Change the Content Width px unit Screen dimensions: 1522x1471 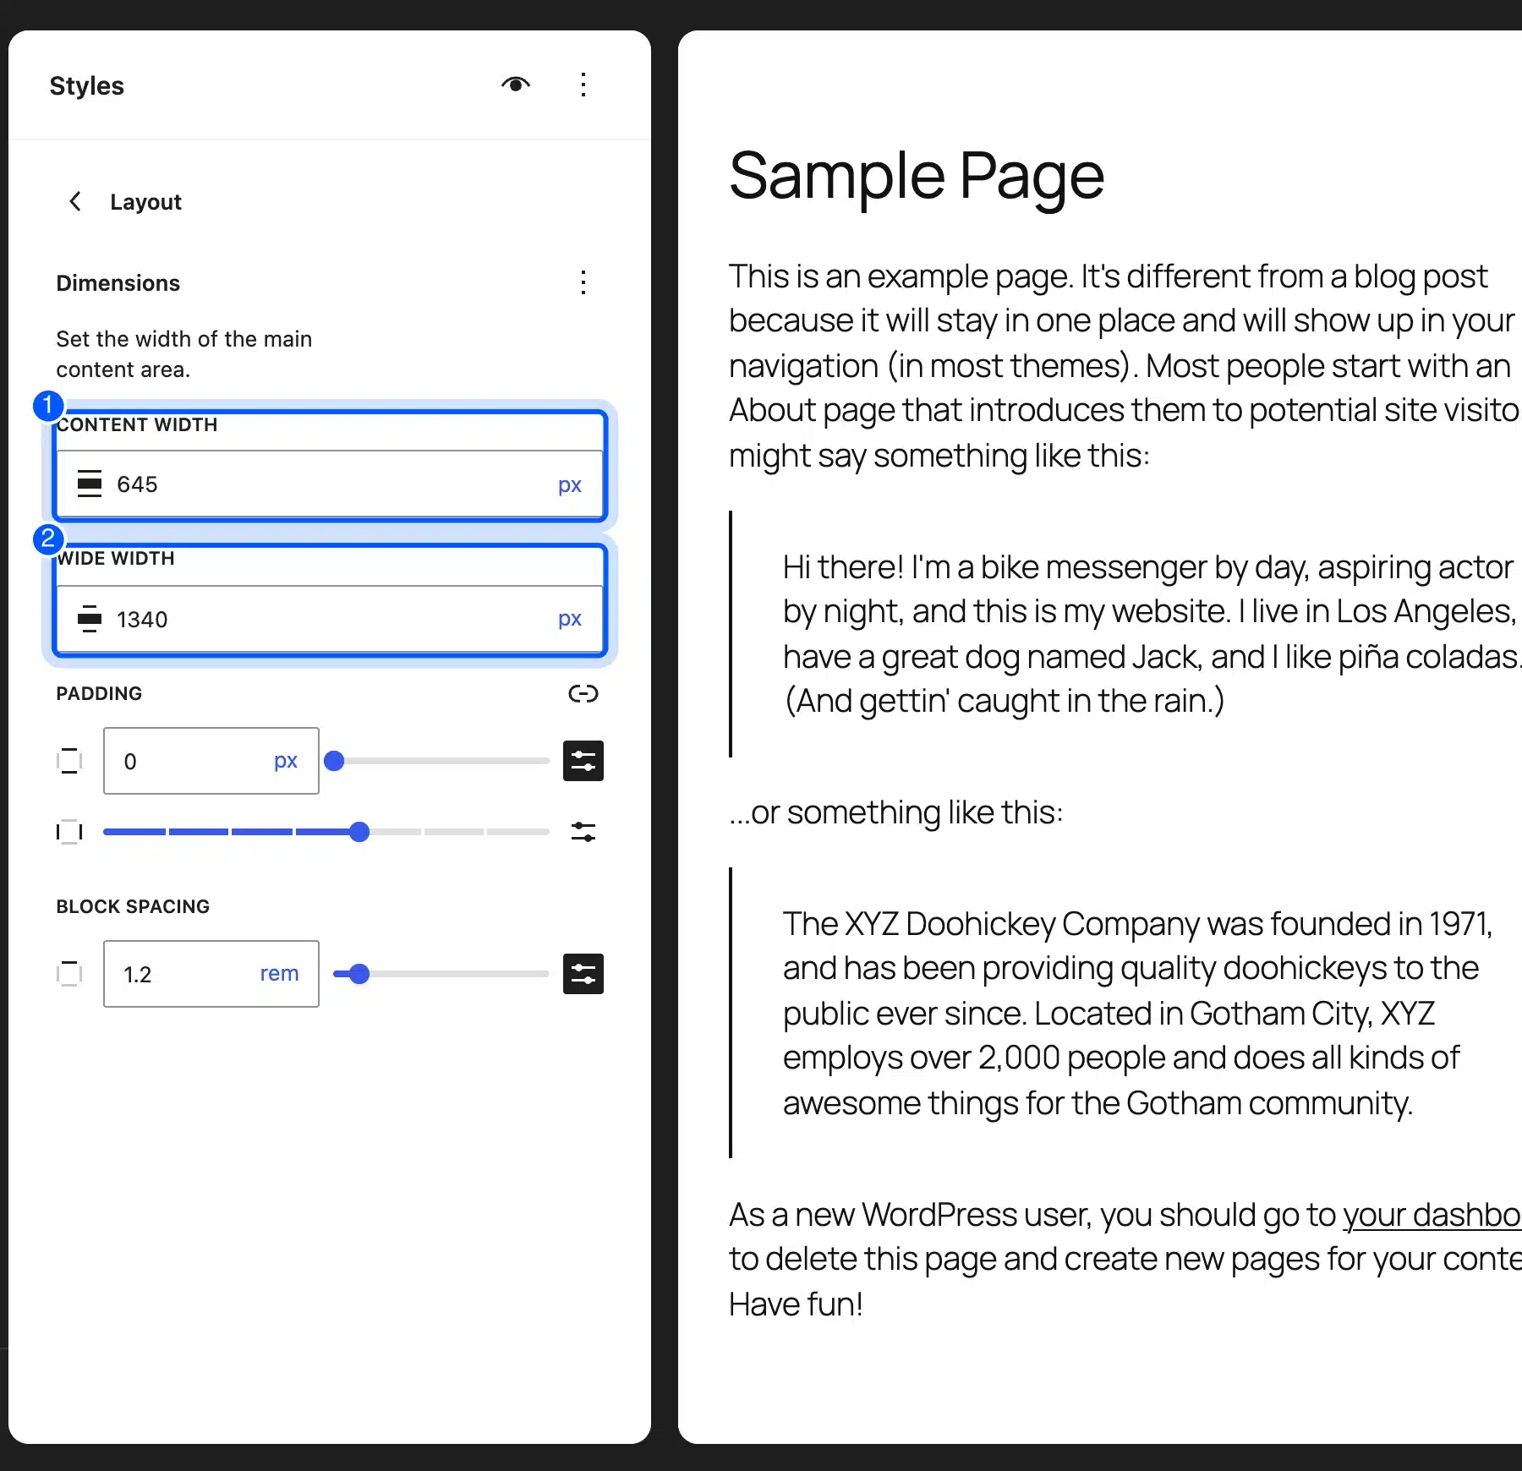[569, 484]
